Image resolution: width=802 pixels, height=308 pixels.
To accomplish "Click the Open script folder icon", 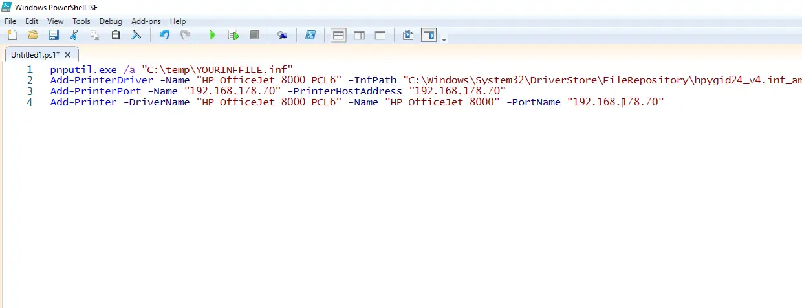I will pyautogui.click(x=32, y=36).
